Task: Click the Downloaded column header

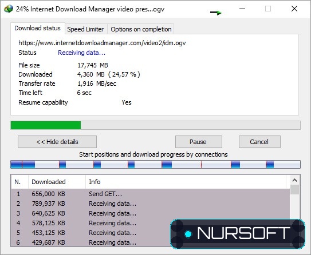Action: [x=57, y=182]
